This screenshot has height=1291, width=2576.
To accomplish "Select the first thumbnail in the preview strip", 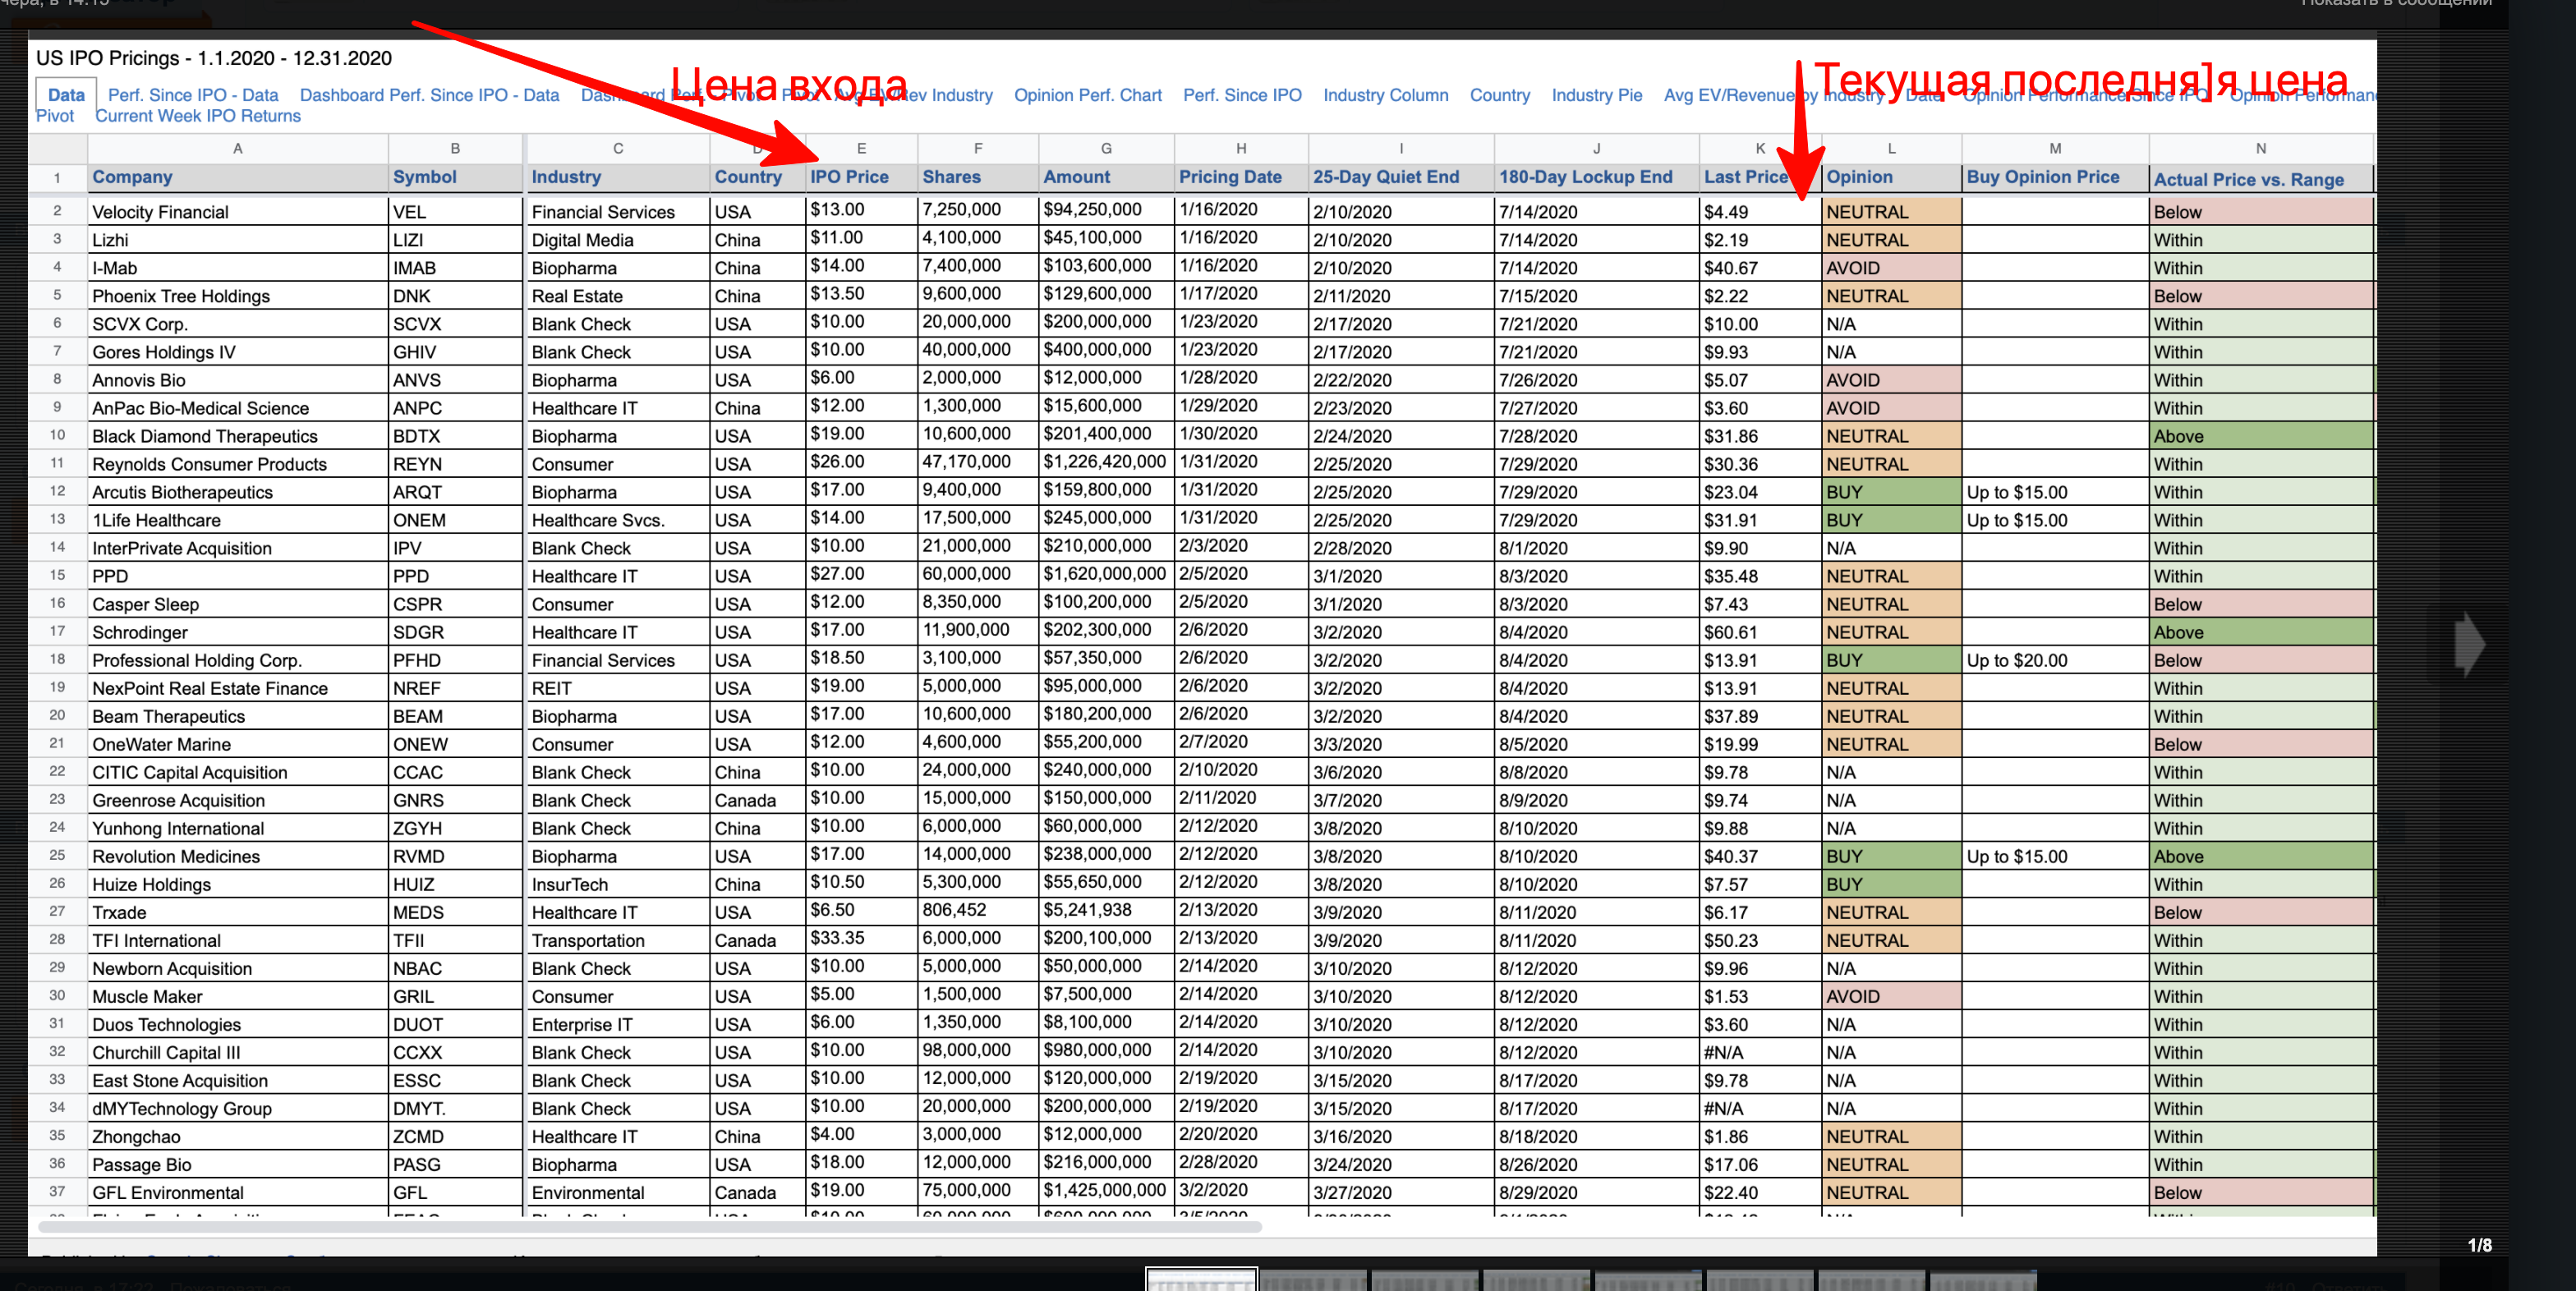I will pos(1200,1279).
